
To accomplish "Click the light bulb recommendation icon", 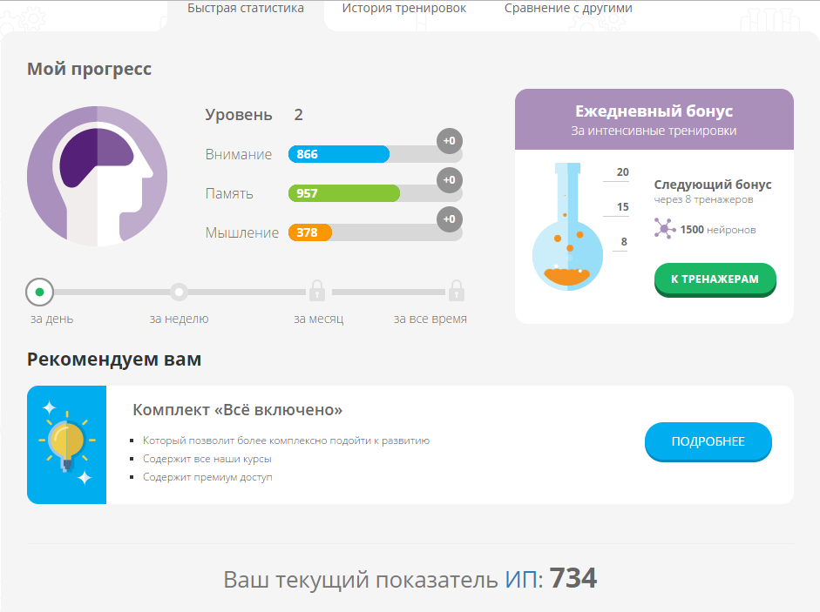I will point(67,444).
